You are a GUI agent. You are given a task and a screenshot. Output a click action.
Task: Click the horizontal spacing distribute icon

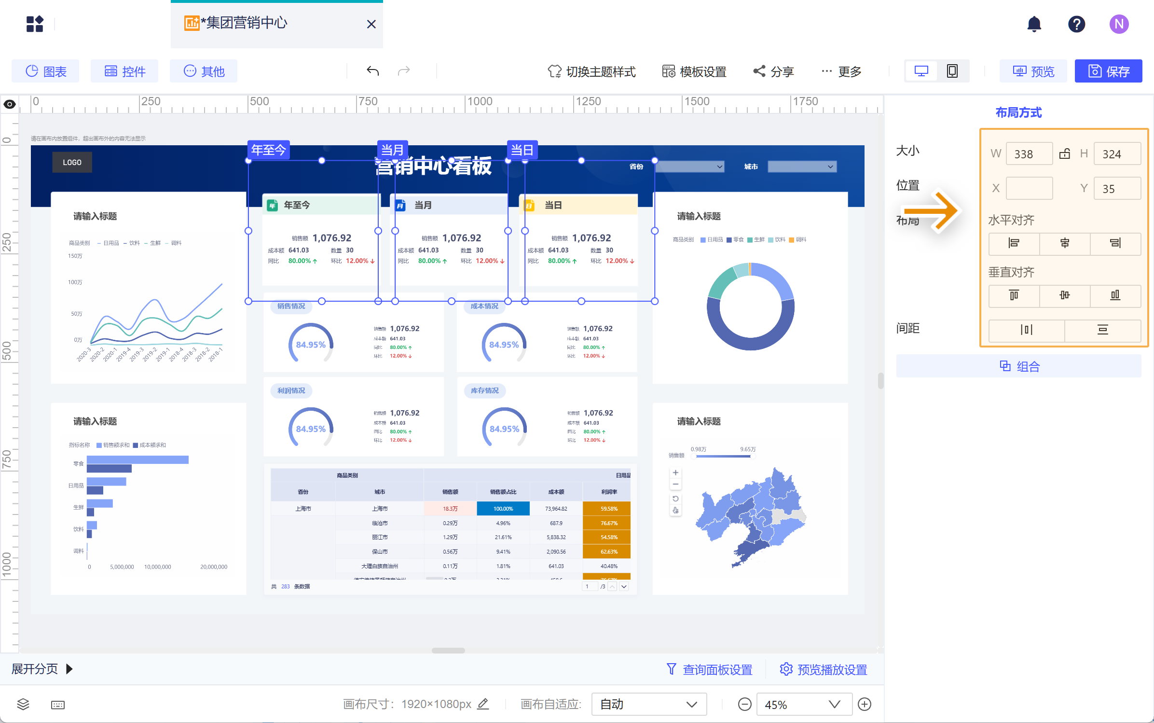coord(1026,330)
